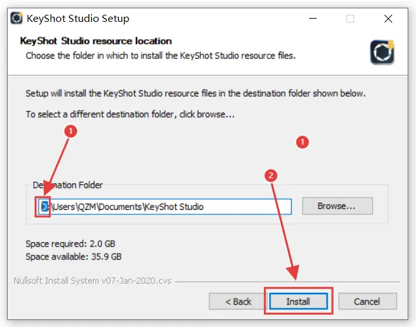
Task: Go back with the Back button
Action: (238, 301)
